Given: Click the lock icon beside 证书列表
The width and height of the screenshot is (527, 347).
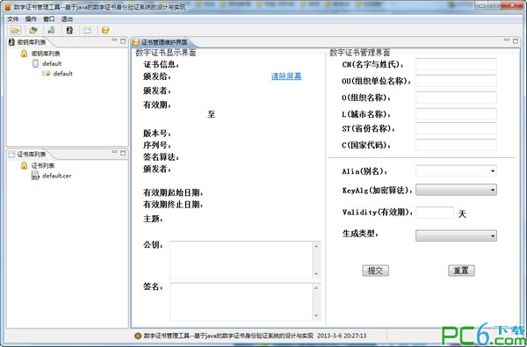Looking at the screenshot, I should click(x=24, y=165).
